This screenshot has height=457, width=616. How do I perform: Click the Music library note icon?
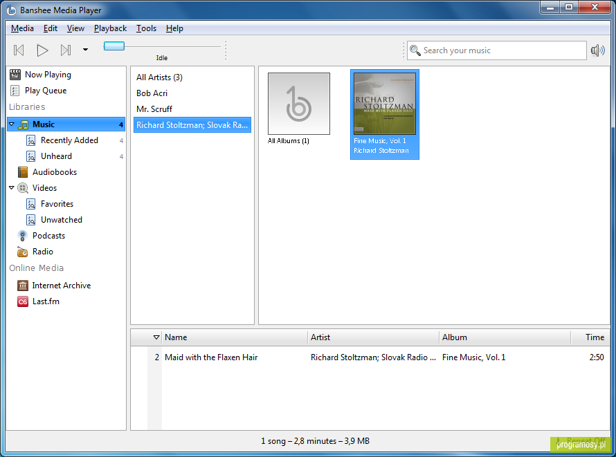pyautogui.click(x=23, y=124)
